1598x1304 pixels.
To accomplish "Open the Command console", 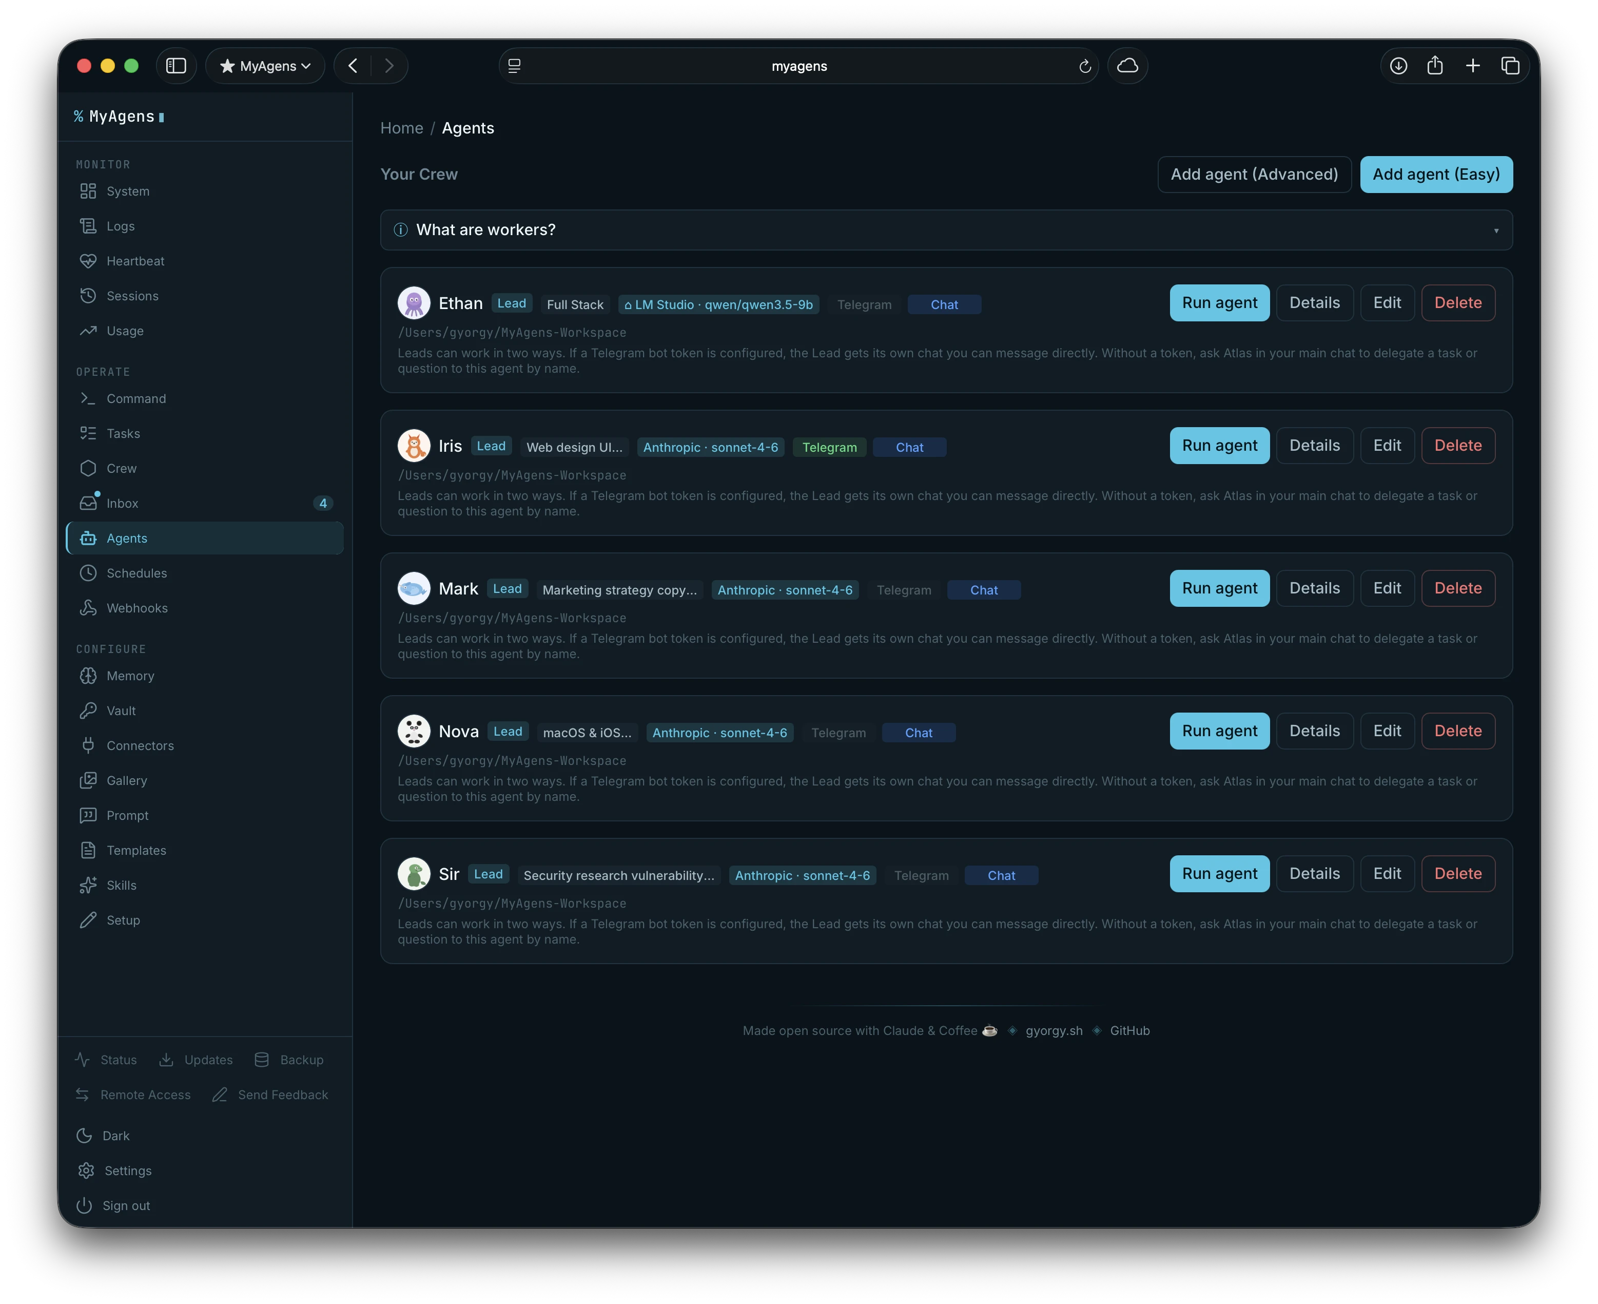I will pos(204,398).
